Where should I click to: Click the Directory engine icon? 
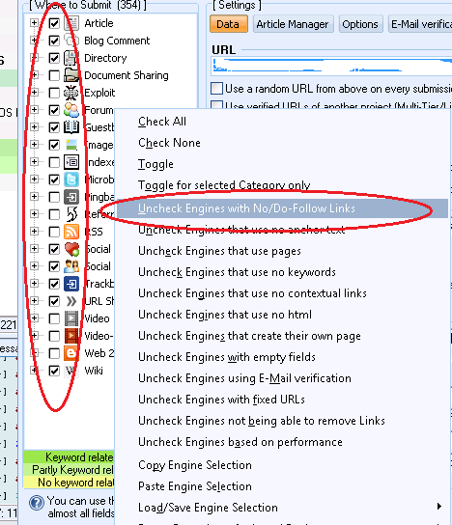pyautogui.click(x=71, y=58)
